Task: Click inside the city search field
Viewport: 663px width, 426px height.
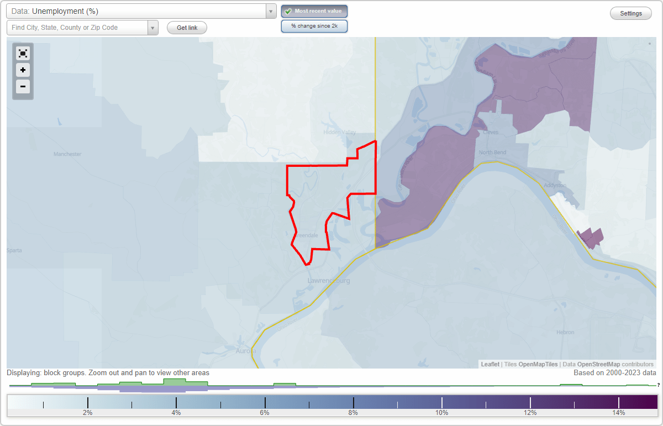Action: (x=77, y=27)
